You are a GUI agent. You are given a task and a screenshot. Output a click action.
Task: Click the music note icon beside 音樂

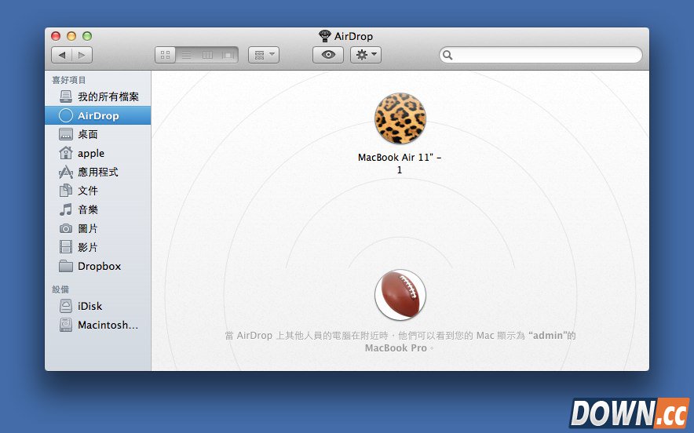pos(65,209)
